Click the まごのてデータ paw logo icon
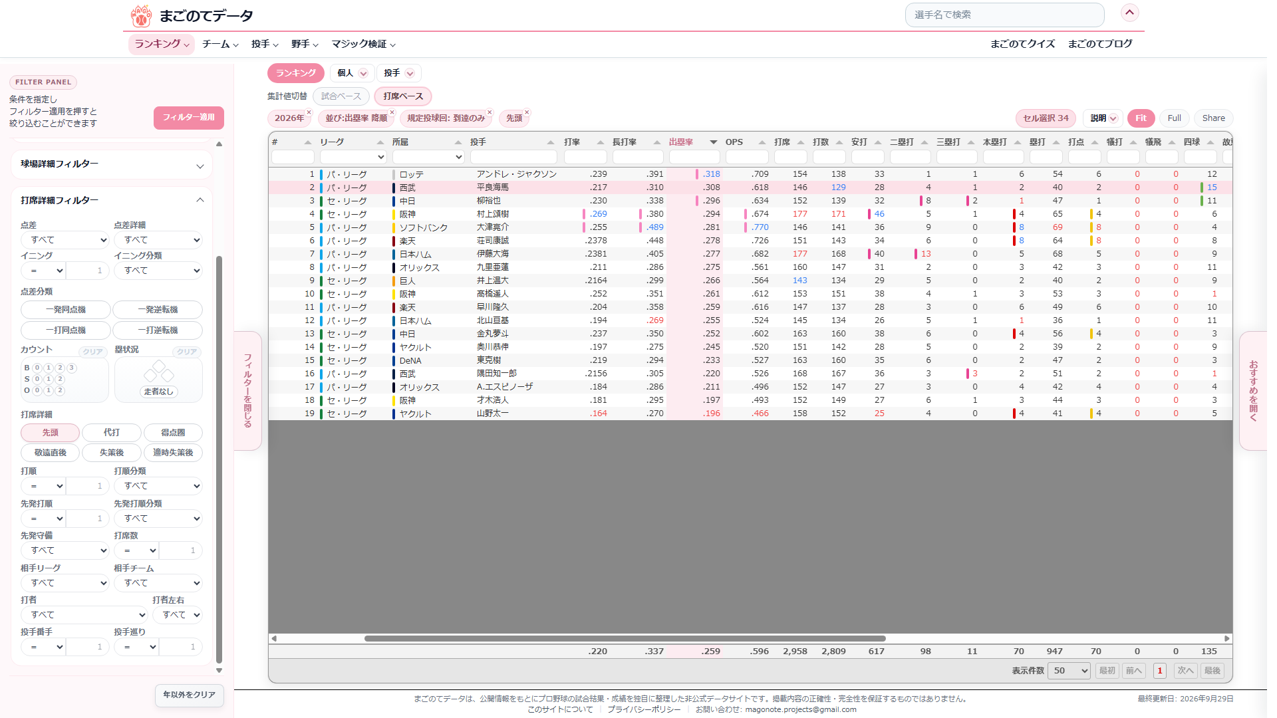This screenshot has height=718, width=1277. [x=141, y=15]
